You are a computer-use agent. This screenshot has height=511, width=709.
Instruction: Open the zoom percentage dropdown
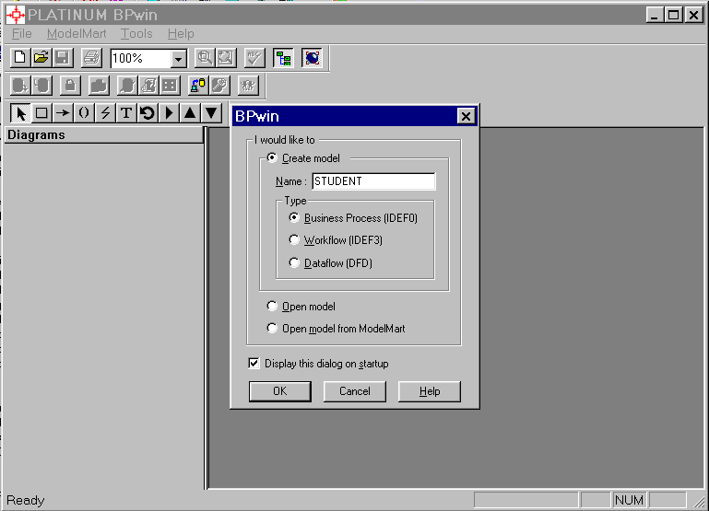[x=178, y=59]
